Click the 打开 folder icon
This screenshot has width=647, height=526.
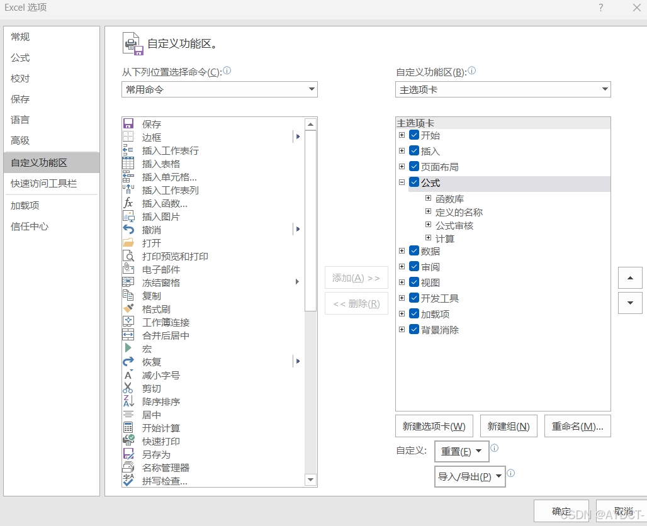[x=128, y=242]
